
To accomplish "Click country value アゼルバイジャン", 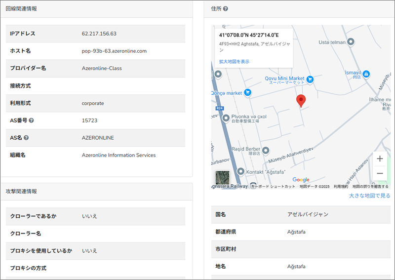I will pos(308,214).
